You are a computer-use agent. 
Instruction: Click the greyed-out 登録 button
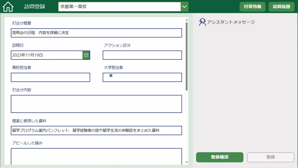point(270,157)
